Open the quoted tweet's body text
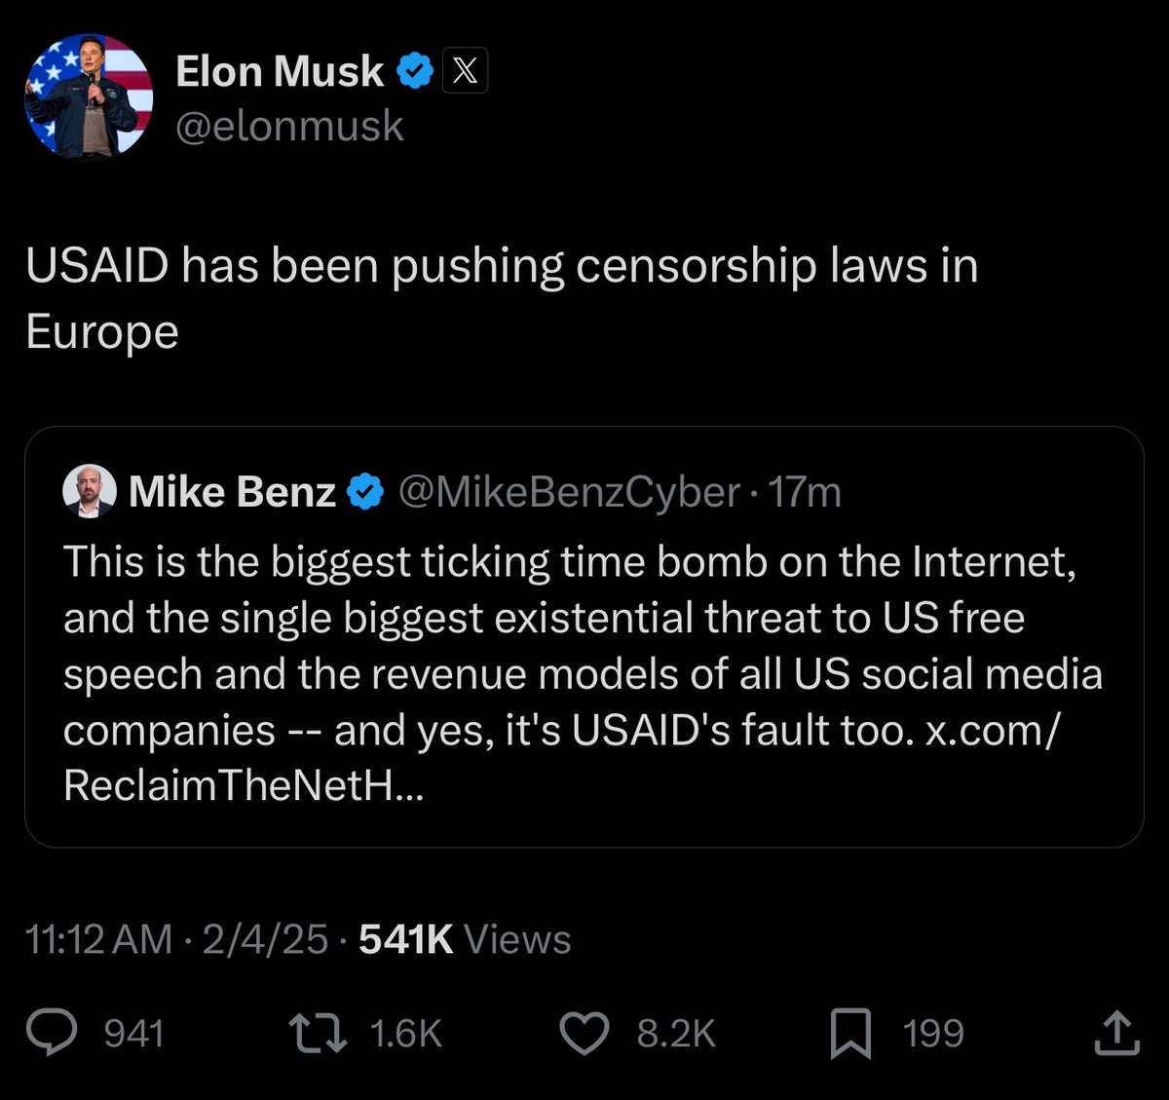1169x1100 pixels. pos(583,672)
